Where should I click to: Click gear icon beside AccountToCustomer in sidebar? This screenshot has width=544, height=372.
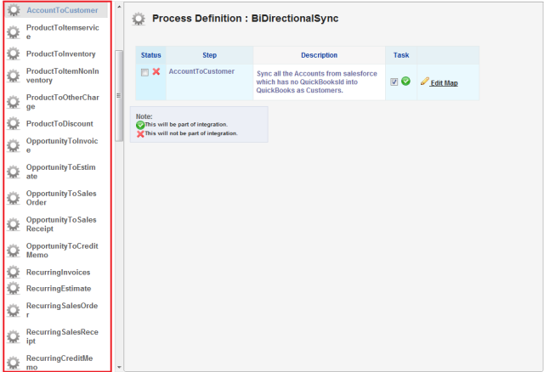[13, 11]
